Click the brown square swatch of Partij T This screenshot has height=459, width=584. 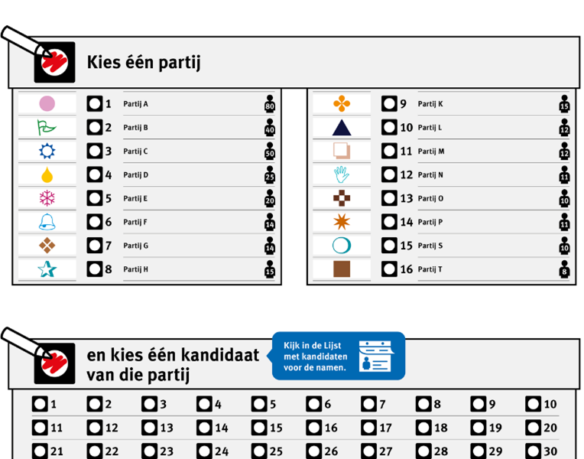341,269
